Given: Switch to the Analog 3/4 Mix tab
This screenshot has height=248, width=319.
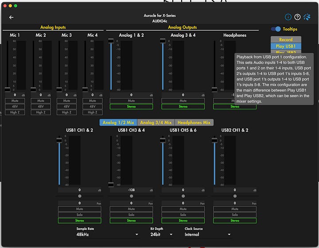Looking at the screenshot, I should pyautogui.click(x=156, y=122).
